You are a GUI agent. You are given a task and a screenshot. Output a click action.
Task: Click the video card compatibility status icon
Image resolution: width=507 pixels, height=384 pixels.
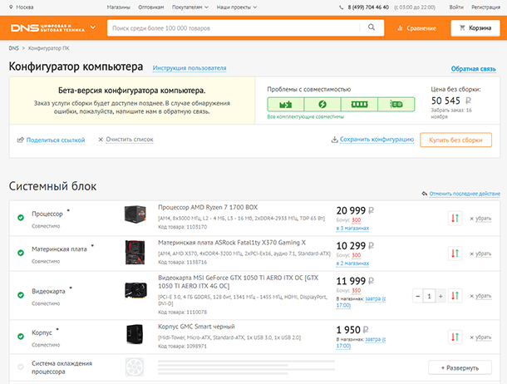click(396, 105)
